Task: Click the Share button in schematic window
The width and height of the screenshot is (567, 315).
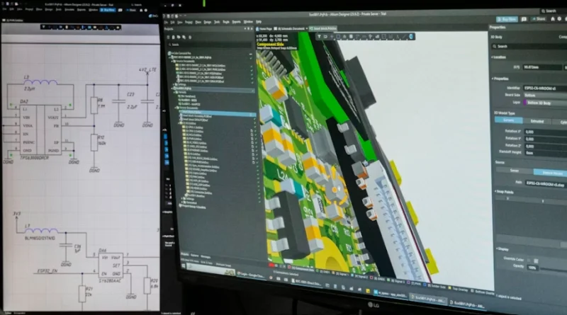Action: click(x=131, y=10)
